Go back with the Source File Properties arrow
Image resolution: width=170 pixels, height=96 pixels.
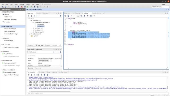(x=54, y=52)
